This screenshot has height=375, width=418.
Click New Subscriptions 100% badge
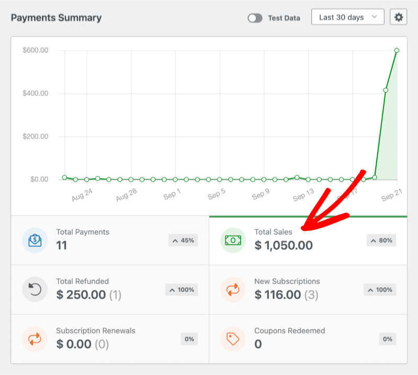click(x=380, y=290)
